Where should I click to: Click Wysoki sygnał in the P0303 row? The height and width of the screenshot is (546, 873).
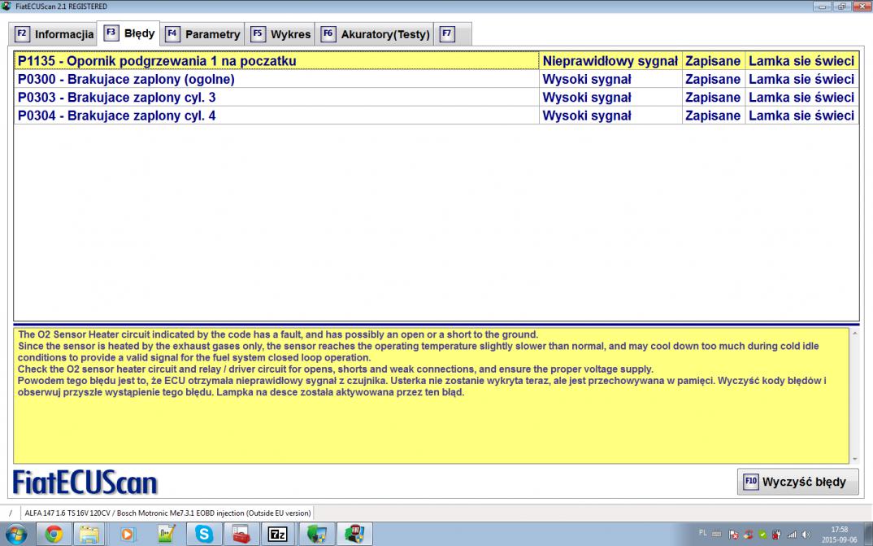point(610,98)
